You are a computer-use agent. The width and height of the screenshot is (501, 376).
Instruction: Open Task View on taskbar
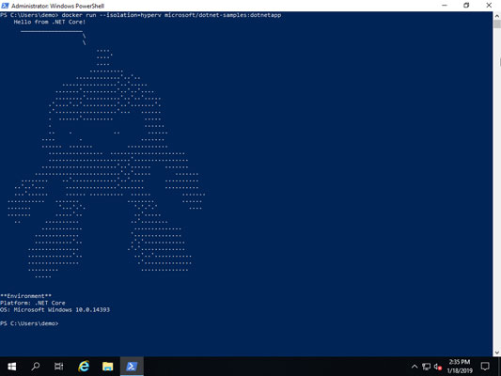click(59, 367)
